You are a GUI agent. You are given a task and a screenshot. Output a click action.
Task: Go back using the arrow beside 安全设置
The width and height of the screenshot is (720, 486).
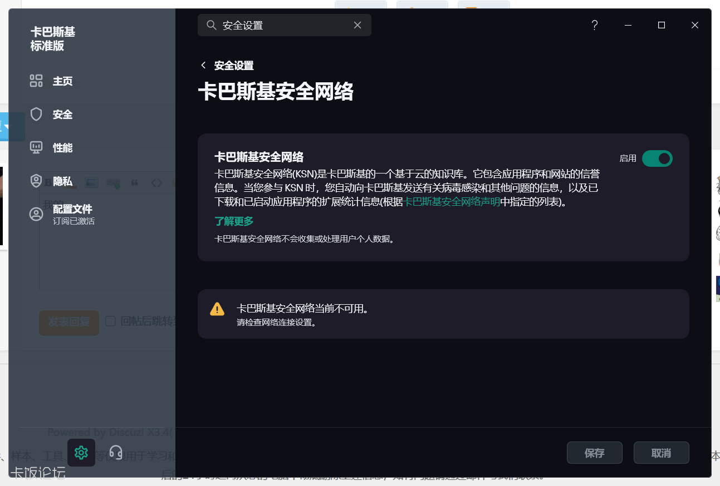pos(203,66)
